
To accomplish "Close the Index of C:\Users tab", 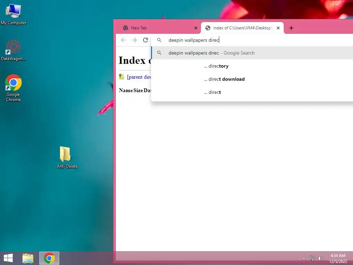I will point(278,28).
